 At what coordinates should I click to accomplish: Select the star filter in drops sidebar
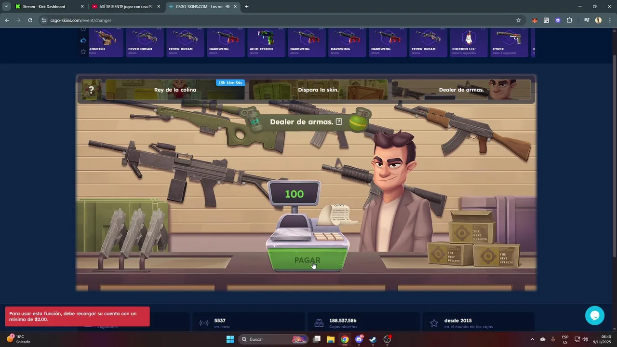[x=83, y=52]
